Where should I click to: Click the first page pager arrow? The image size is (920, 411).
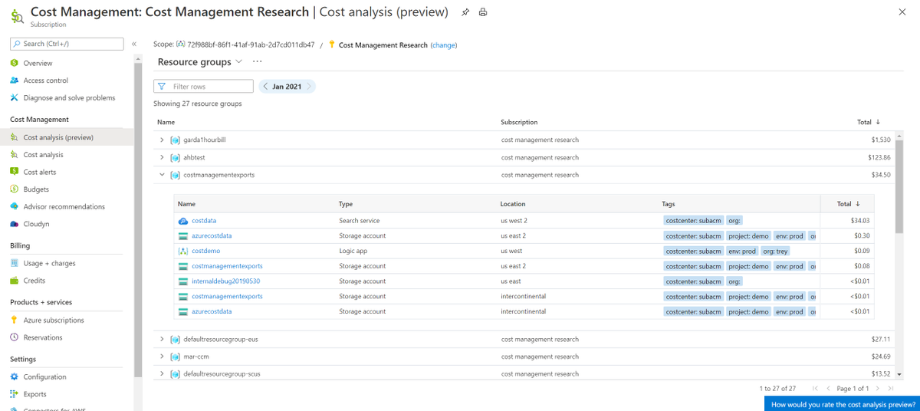(815, 389)
